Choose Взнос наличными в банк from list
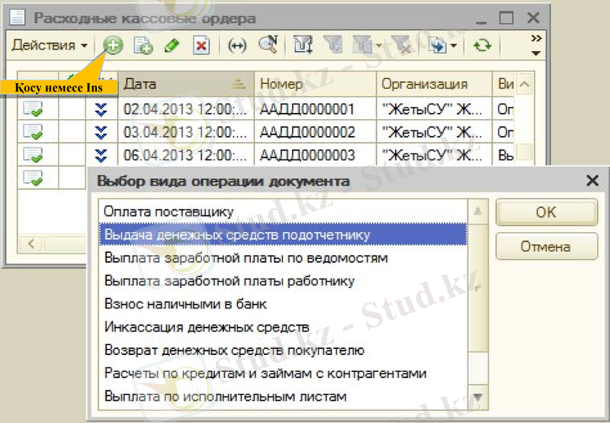The image size is (610, 423). tap(185, 304)
